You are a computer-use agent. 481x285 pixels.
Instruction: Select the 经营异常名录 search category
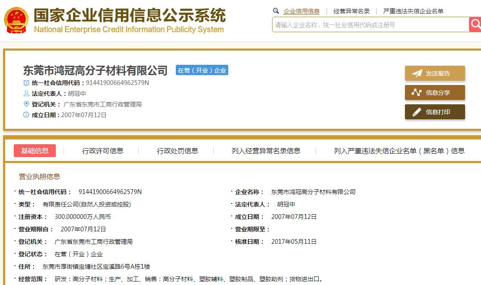pyautogui.click(x=352, y=11)
